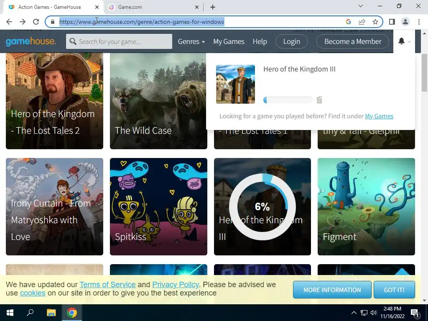Click the 6% circular download progress

[x=262, y=206]
